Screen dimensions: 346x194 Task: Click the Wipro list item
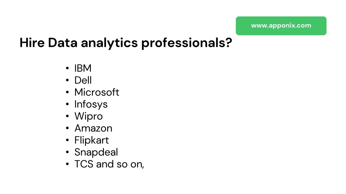(x=89, y=116)
